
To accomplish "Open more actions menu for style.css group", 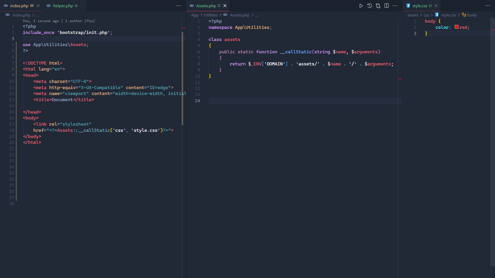I will click(488, 6).
